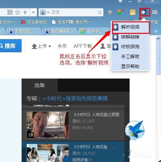Open 汉化新世纪 bookmark
Image resolution: width=161 pixels, height=162 pixels.
[x=34, y=22]
